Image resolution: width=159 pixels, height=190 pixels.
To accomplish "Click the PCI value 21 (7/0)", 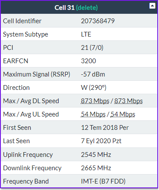I will pos(92,48).
